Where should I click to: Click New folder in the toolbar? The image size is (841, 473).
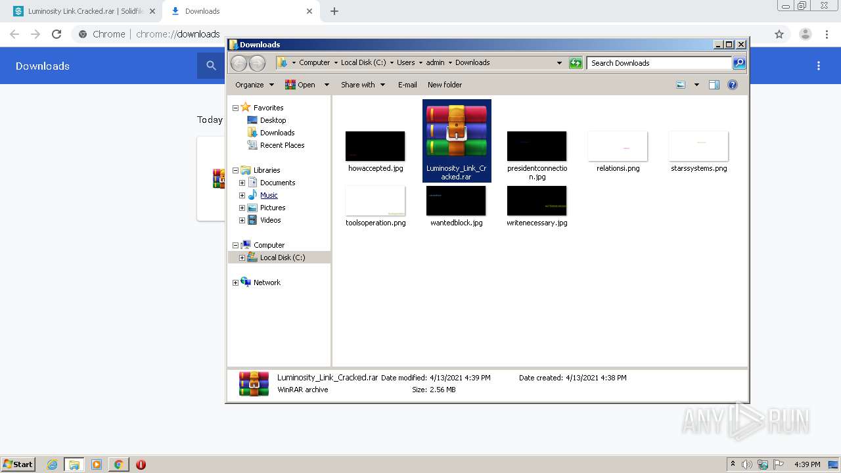click(x=445, y=85)
